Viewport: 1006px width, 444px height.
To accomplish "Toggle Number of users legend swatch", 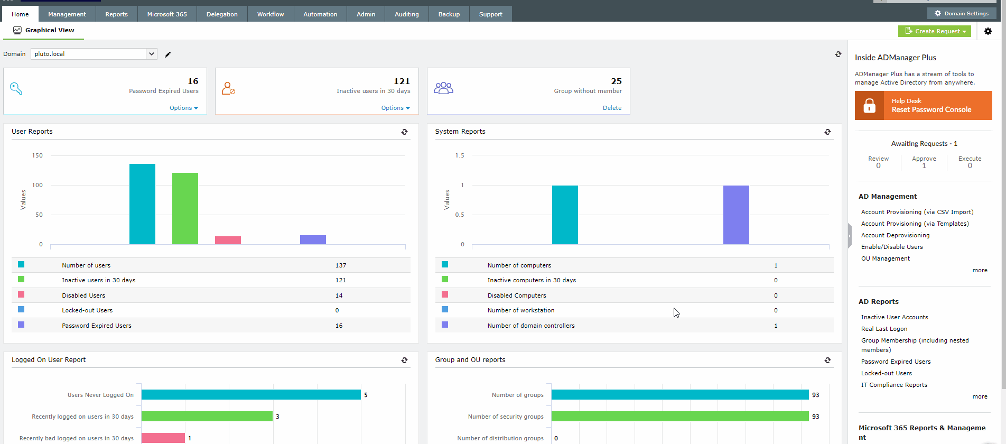I will click(x=21, y=264).
